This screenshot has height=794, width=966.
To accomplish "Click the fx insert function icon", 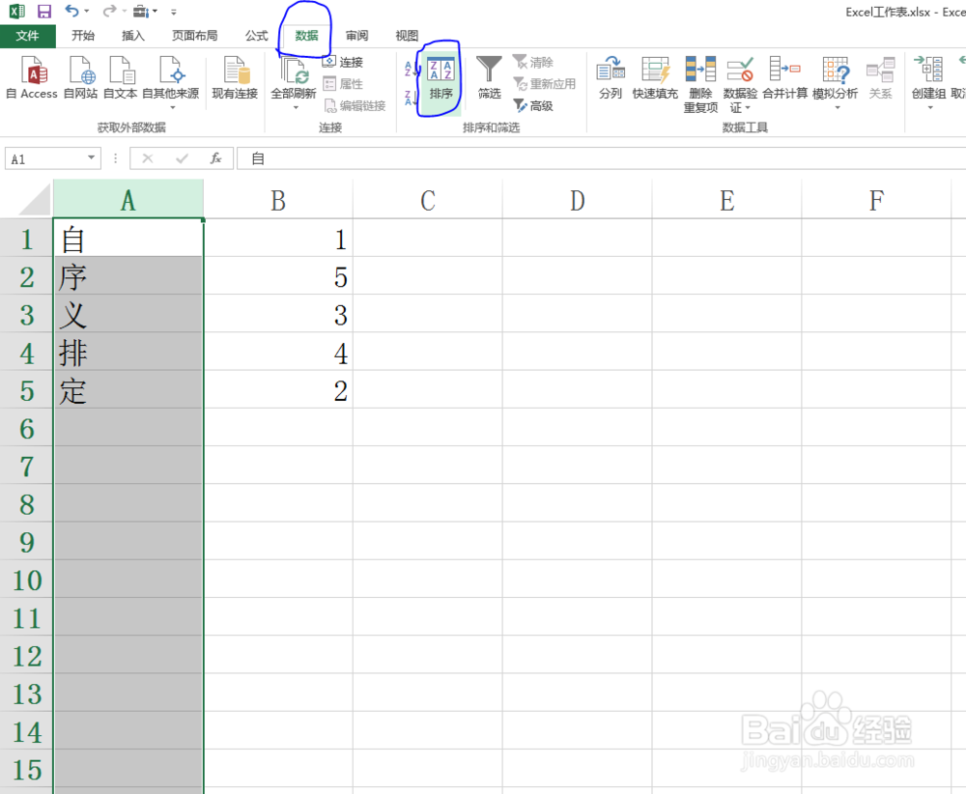I will [215, 159].
